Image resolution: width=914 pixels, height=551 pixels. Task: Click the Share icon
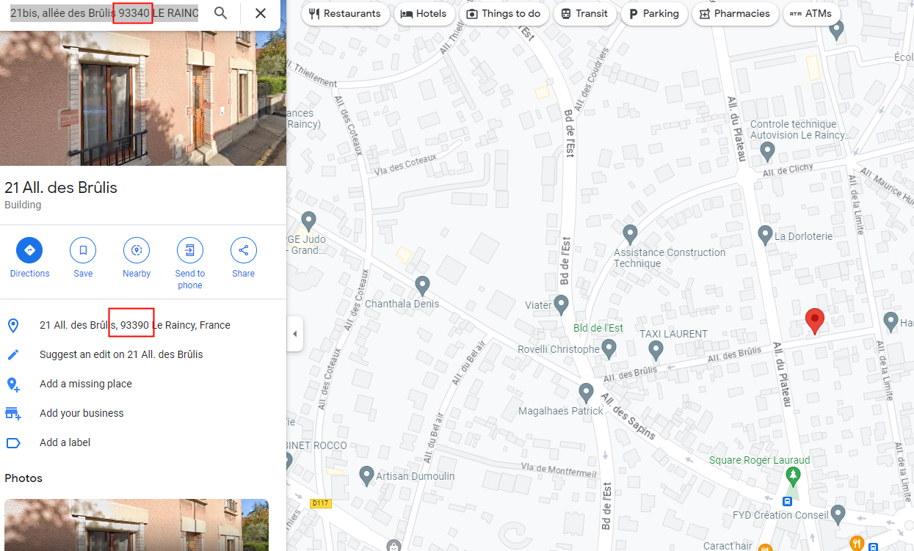tap(244, 251)
